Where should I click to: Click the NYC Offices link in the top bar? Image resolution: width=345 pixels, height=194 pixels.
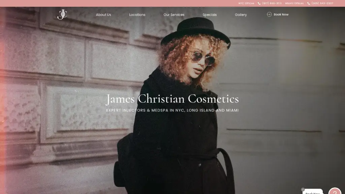point(246,3)
